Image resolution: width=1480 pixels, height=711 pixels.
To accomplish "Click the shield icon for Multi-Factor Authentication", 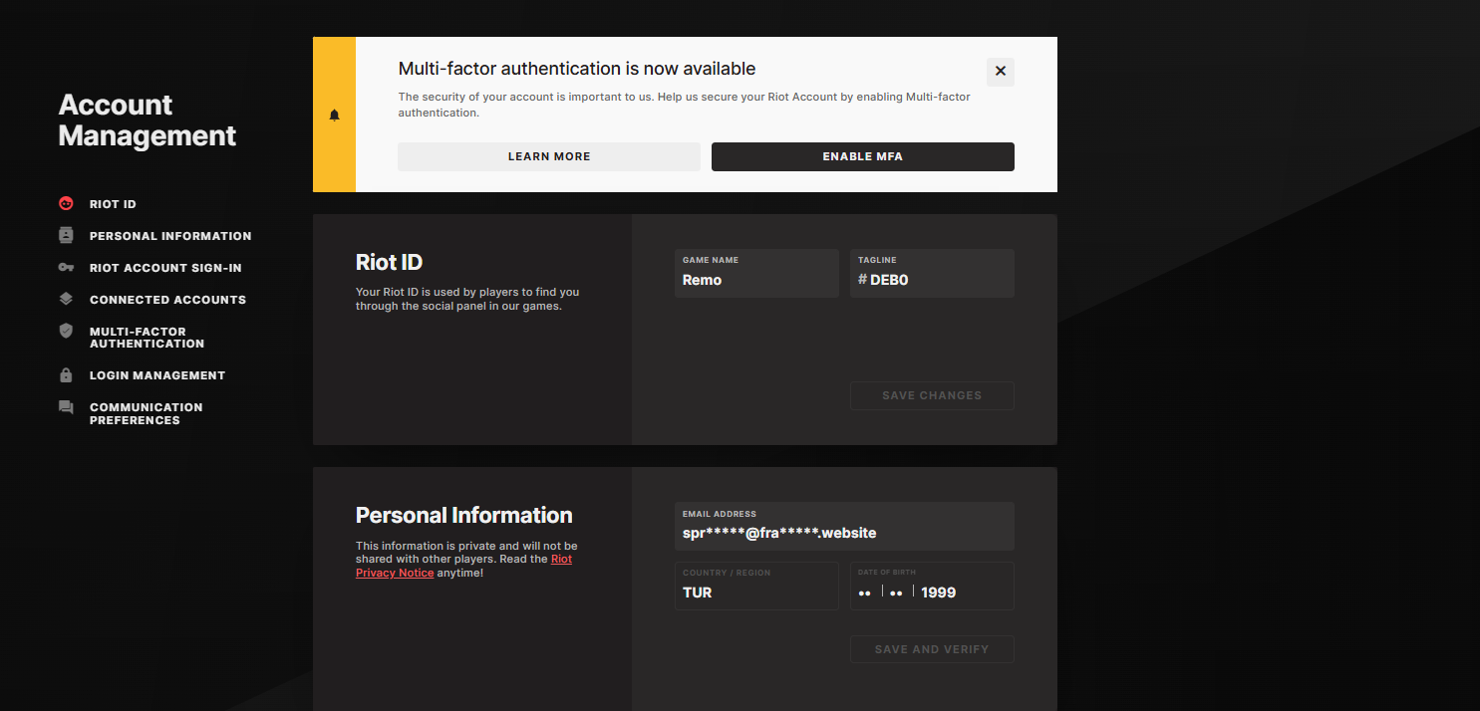I will pos(66,331).
